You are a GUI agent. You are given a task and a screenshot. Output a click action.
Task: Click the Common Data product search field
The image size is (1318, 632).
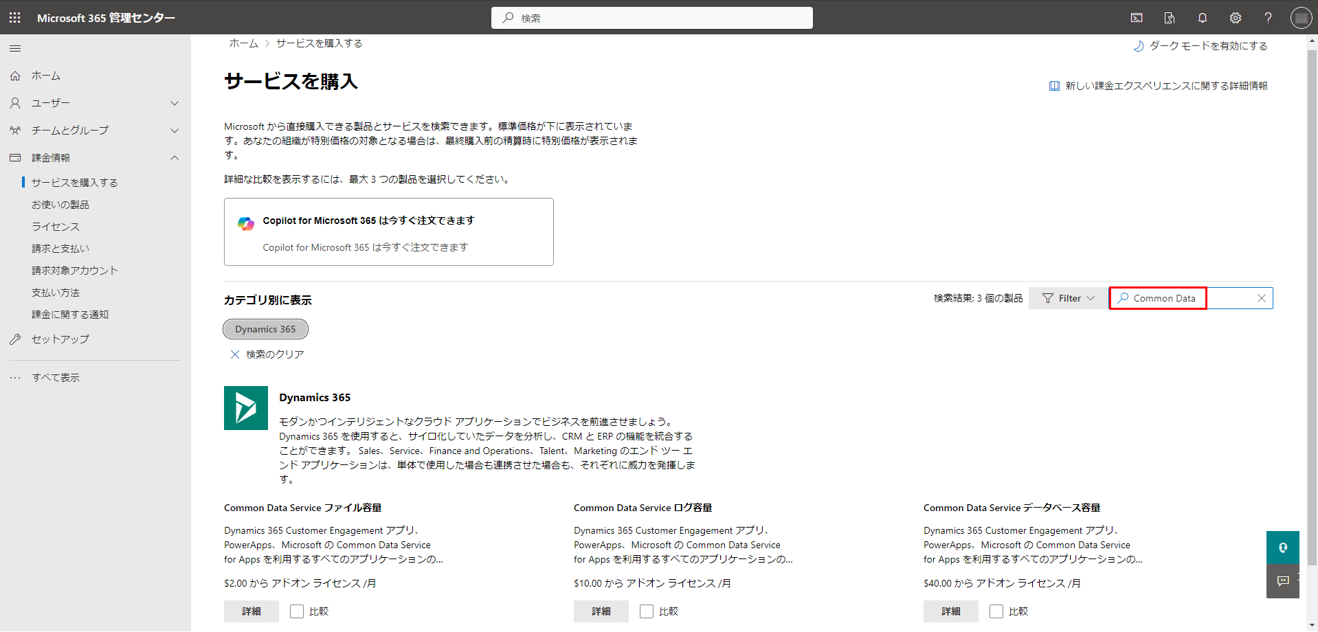tap(1191, 298)
